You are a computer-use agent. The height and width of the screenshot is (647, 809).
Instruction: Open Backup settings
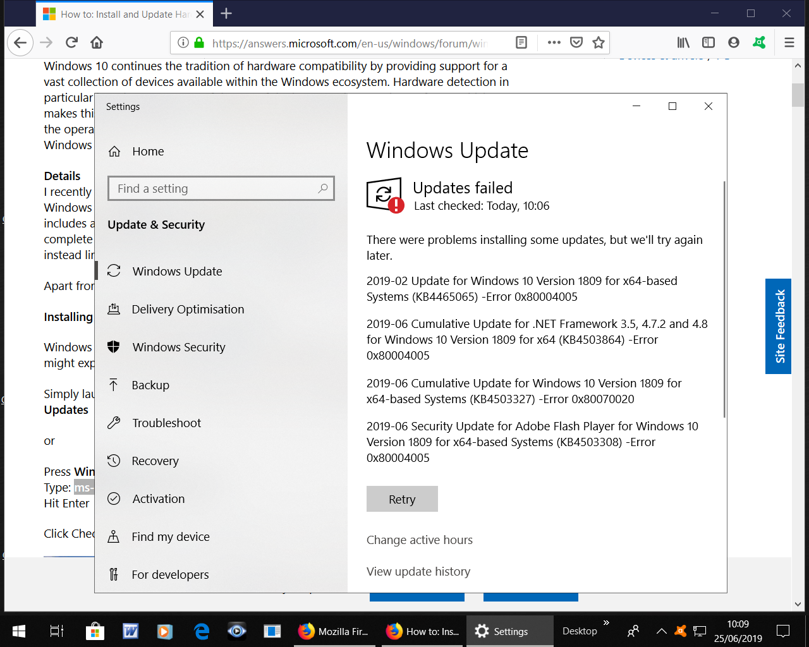pos(221,385)
